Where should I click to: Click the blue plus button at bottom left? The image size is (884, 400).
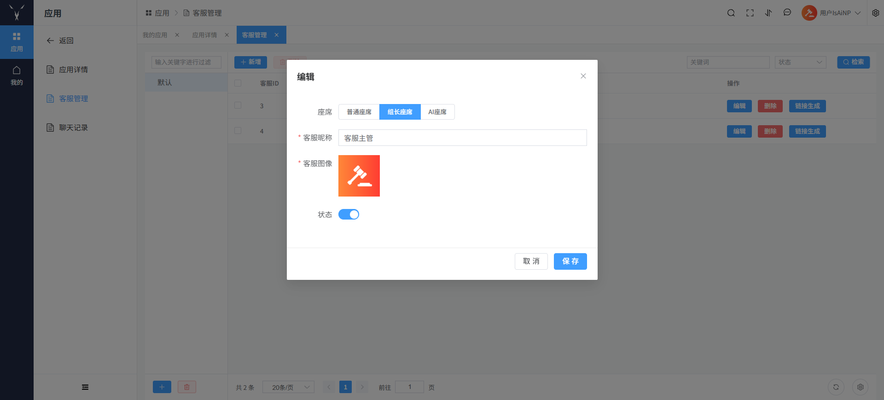pos(162,387)
